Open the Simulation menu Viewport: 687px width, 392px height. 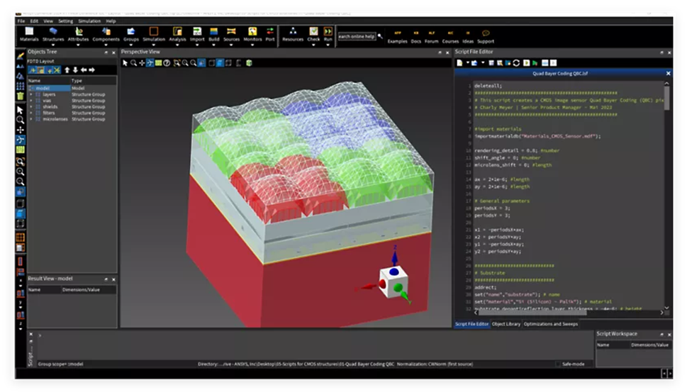[x=89, y=21]
